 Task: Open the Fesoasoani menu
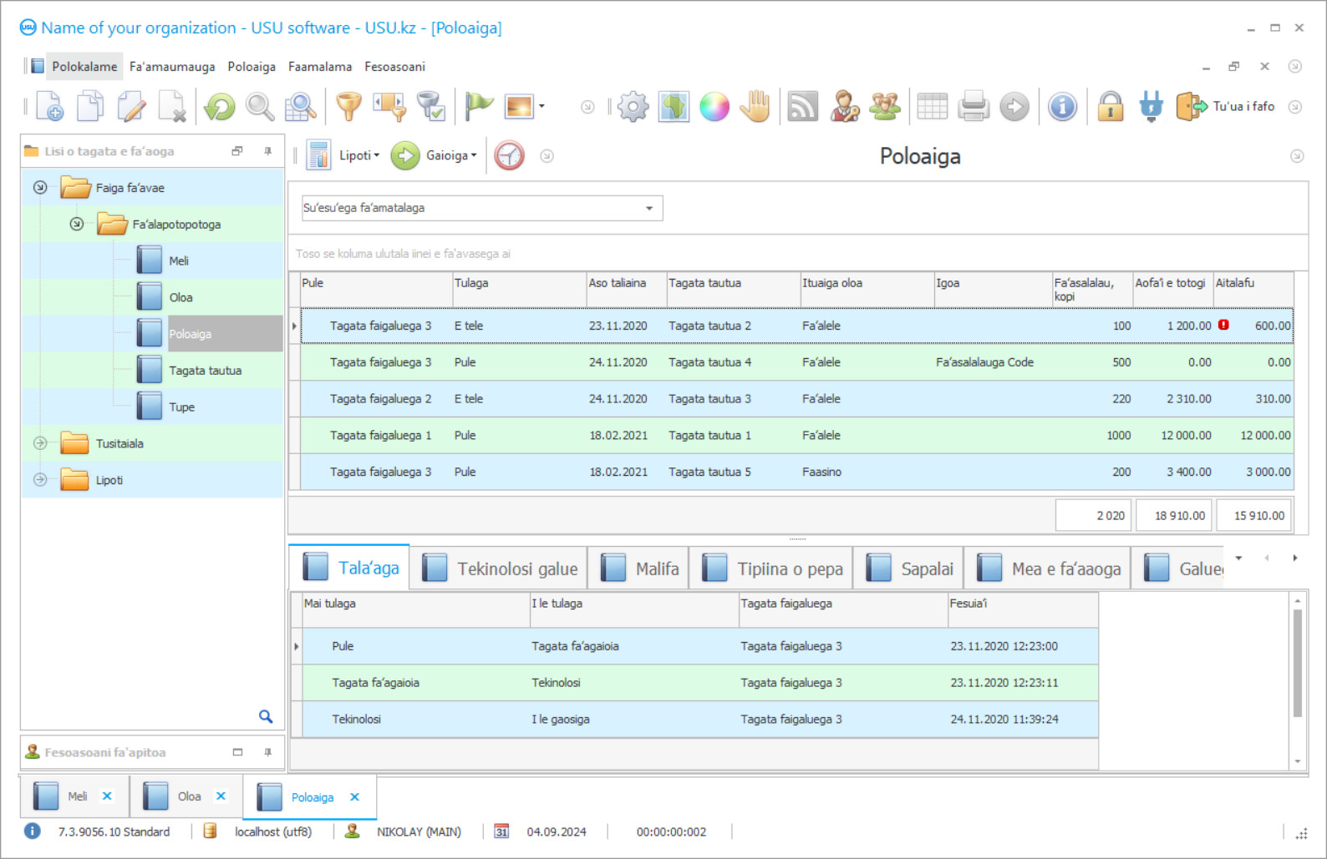pos(394,67)
